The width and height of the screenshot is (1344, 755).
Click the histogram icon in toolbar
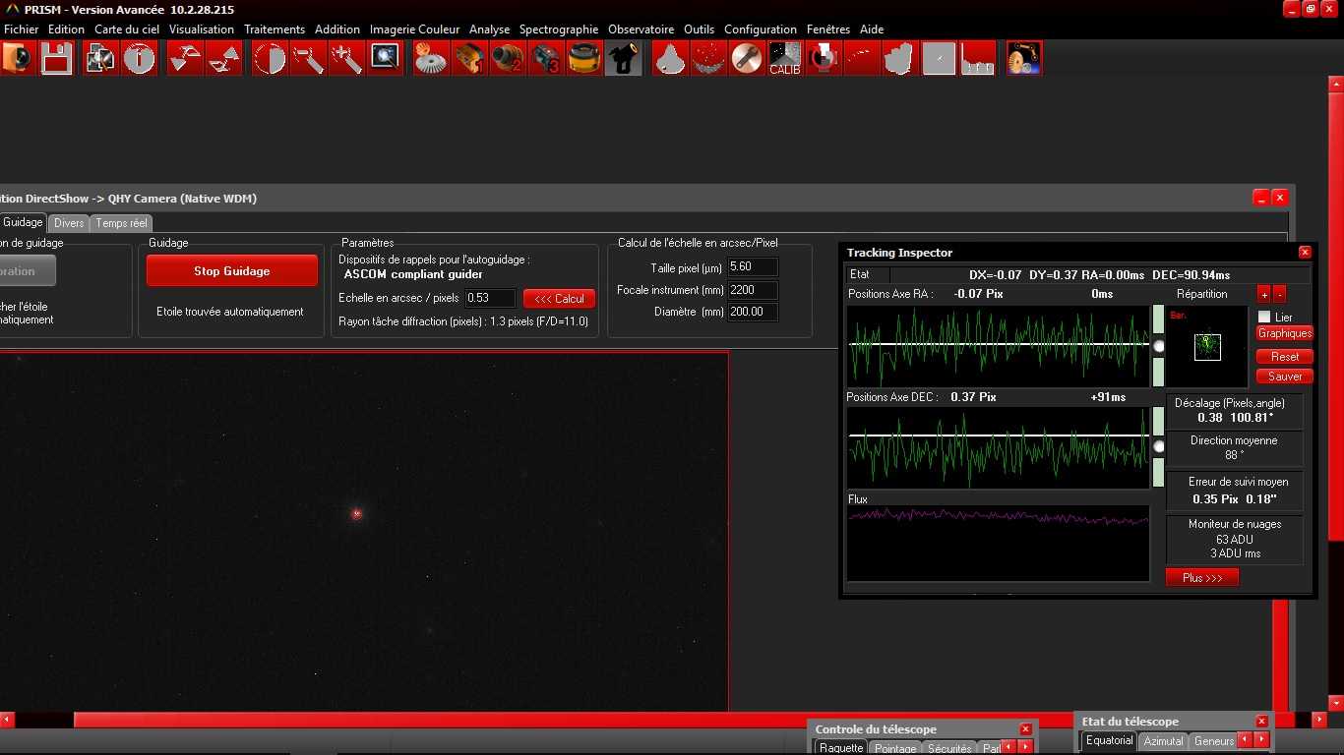point(978,59)
